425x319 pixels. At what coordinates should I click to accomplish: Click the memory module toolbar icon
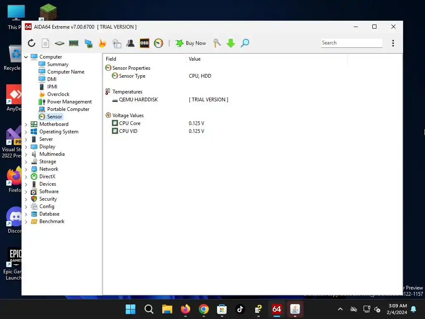pyautogui.click(x=73, y=43)
